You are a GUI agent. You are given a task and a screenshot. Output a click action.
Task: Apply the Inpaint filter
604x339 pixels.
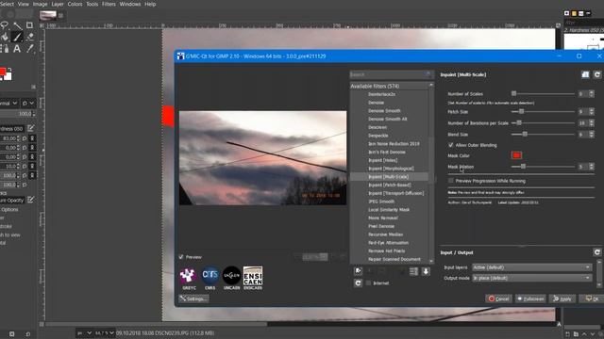pos(562,299)
